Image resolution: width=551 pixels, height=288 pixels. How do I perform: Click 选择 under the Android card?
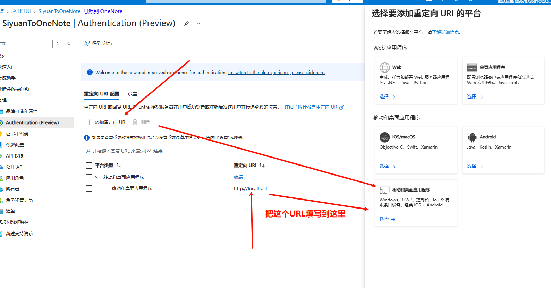475,166
